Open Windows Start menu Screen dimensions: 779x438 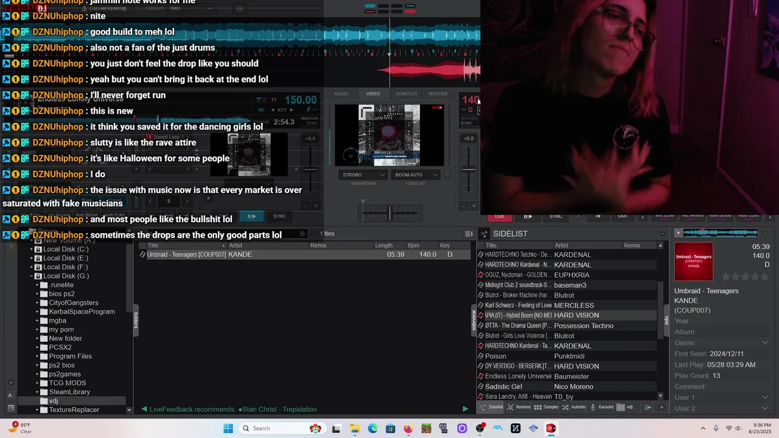coord(228,428)
